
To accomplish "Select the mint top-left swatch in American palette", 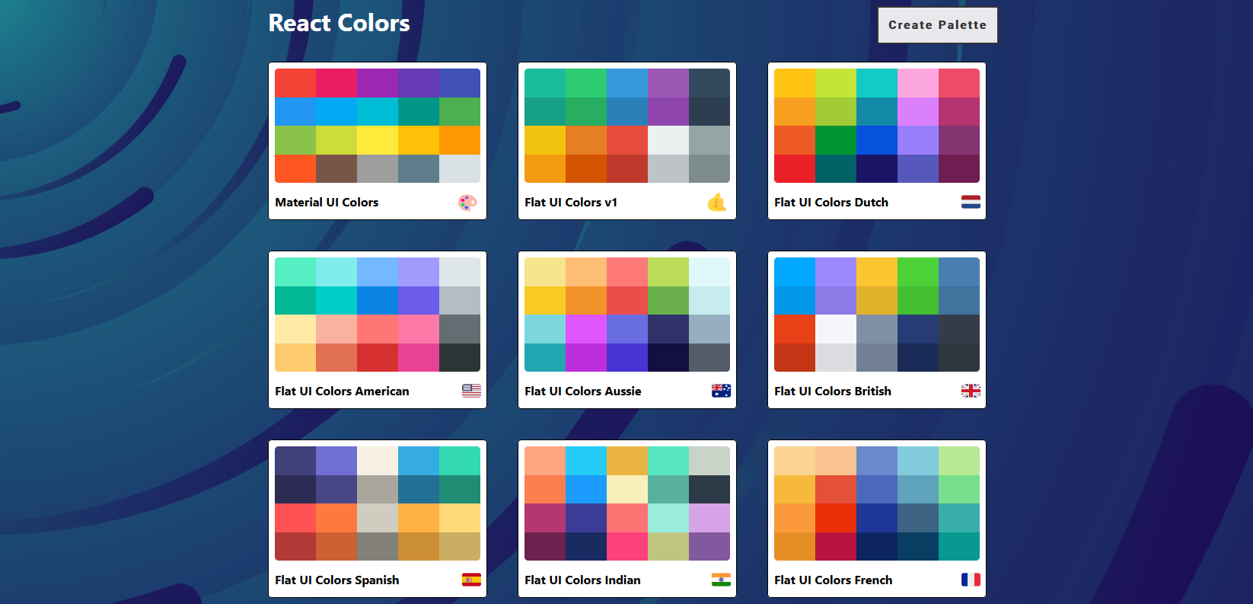I will pos(295,272).
